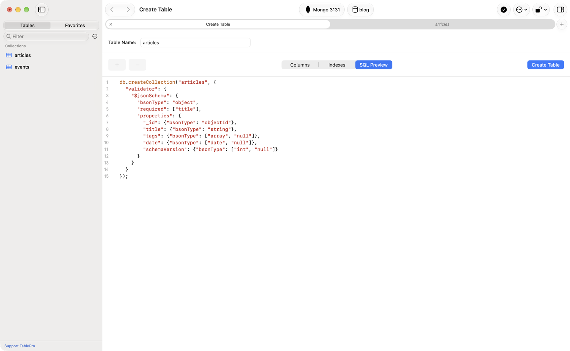Click the minus remove-column button

[137, 65]
